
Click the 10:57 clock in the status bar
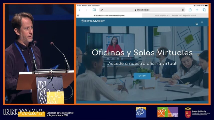79,5
